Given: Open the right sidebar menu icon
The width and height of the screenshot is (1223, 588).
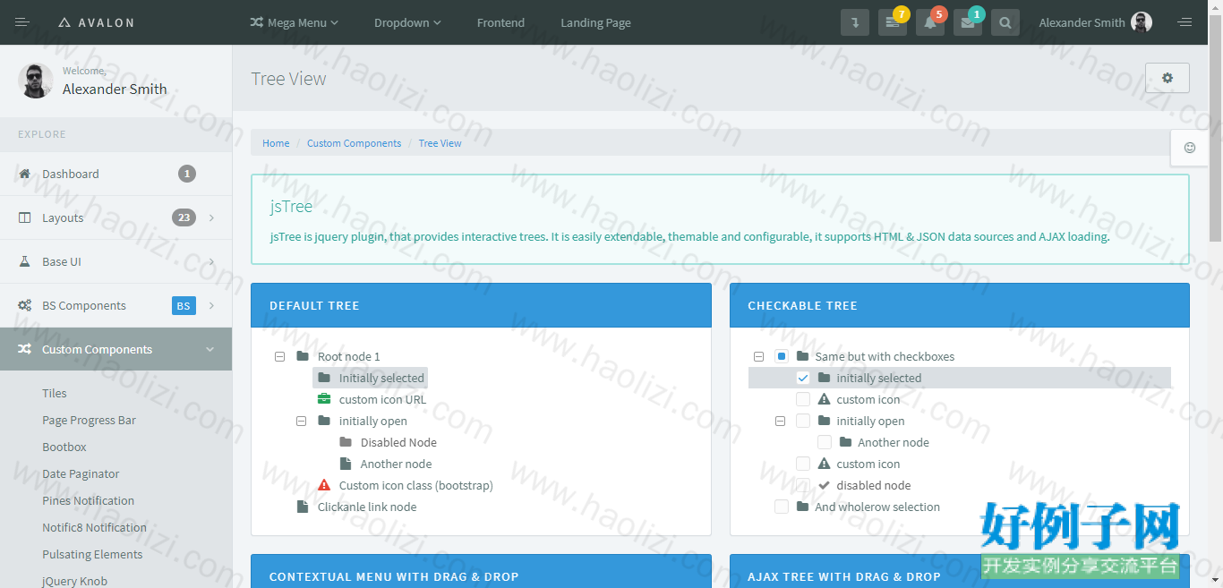Looking at the screenshot, I should [1185, 22].
